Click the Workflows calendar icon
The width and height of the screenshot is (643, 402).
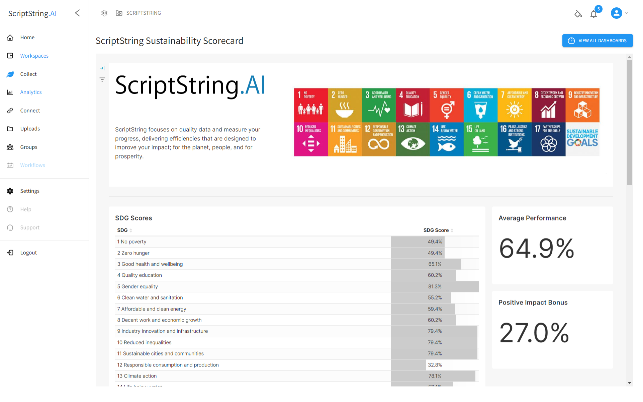pyautogui.click(x=10, y=165)
